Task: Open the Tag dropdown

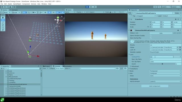Action: pyautogui.click(x=146, y=16)
